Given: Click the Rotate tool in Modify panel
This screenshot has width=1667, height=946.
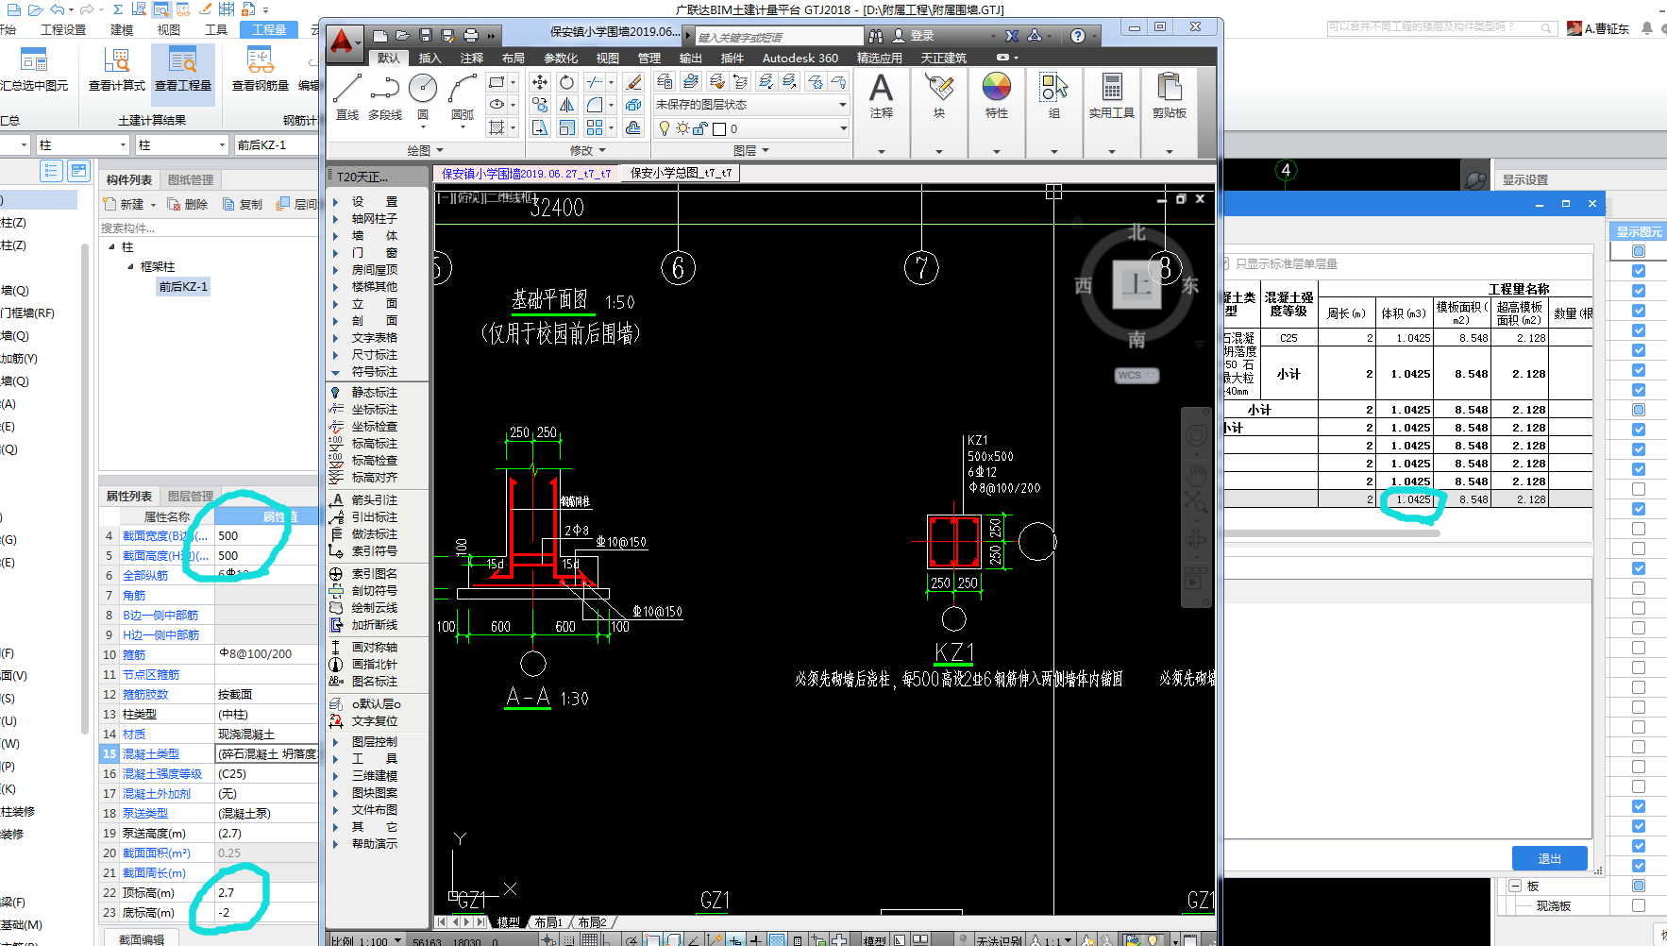Looking at the screenshot, I should pyautogui.click(x=566, y=82).
